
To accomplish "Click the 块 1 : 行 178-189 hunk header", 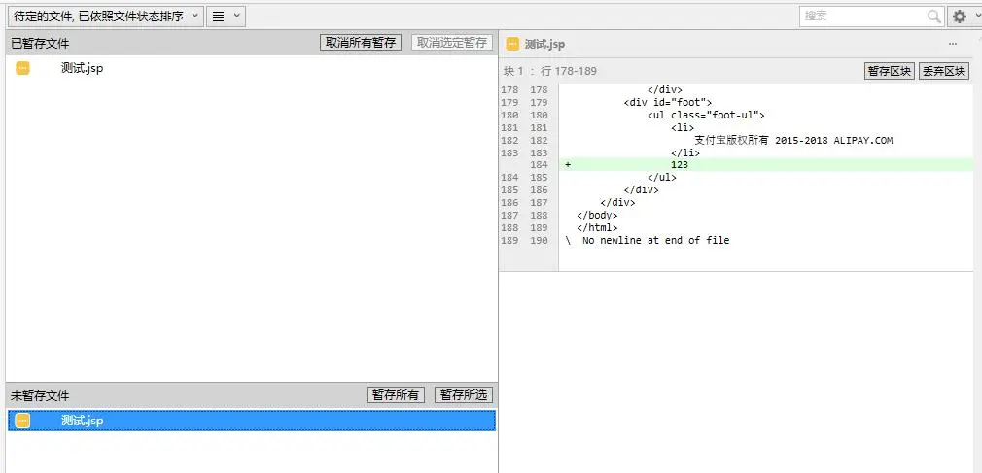I will (x=550, y=71).
